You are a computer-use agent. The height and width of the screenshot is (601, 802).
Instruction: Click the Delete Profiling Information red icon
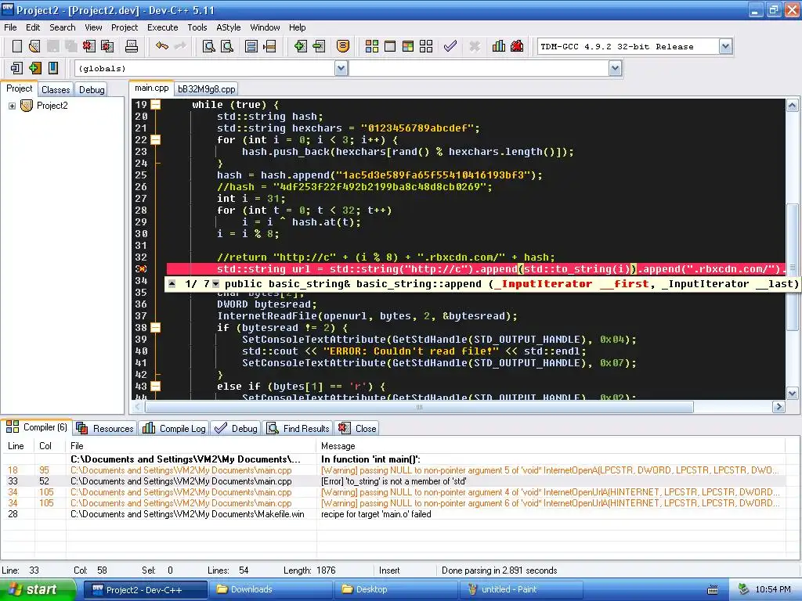tap(517, 46)
